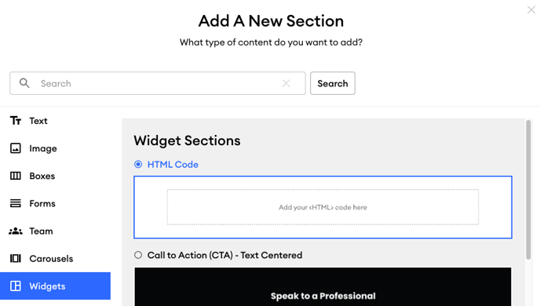Click the Team people icon
This screenshot has width=540, height=306.
pyautogui.click(x=16, y=231)
